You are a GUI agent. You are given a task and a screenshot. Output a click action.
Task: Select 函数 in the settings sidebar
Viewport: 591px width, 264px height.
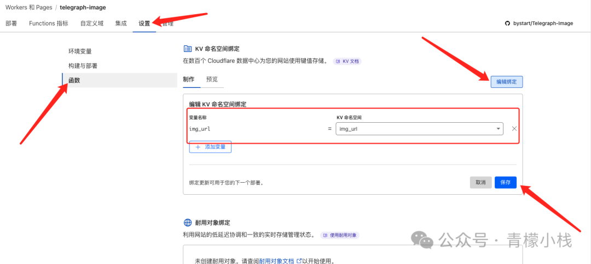click(x=119, y=80)
